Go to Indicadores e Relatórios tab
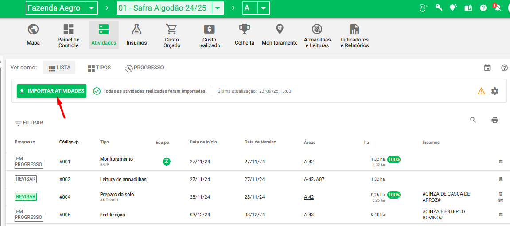 pos(354,36)
